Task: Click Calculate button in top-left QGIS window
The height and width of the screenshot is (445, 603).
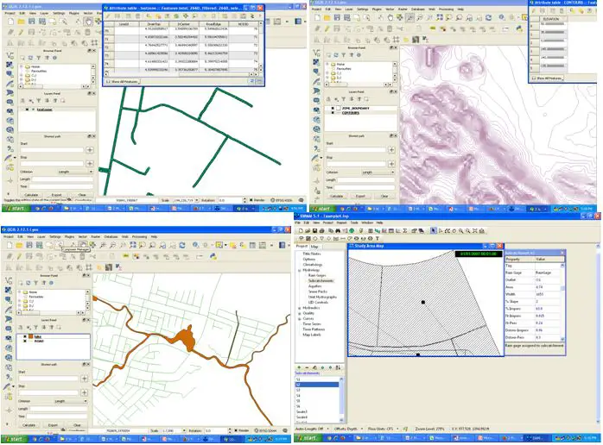Action: 32,195
